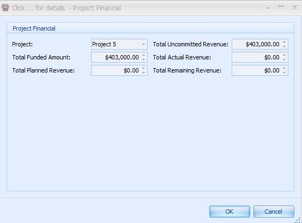This screenshot has width=302, height=223.
Task: Raise Total Uncommitted Revenue with up arrow
Action: [x=284, y=42]
